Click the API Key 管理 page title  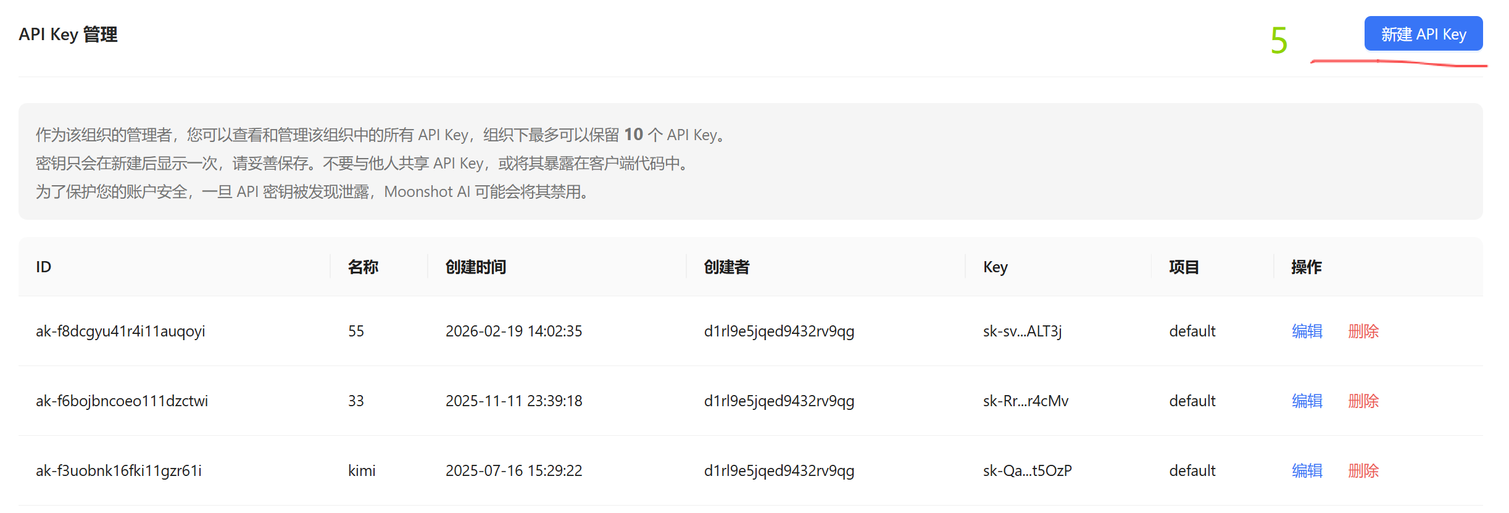(x=68, y=35)
